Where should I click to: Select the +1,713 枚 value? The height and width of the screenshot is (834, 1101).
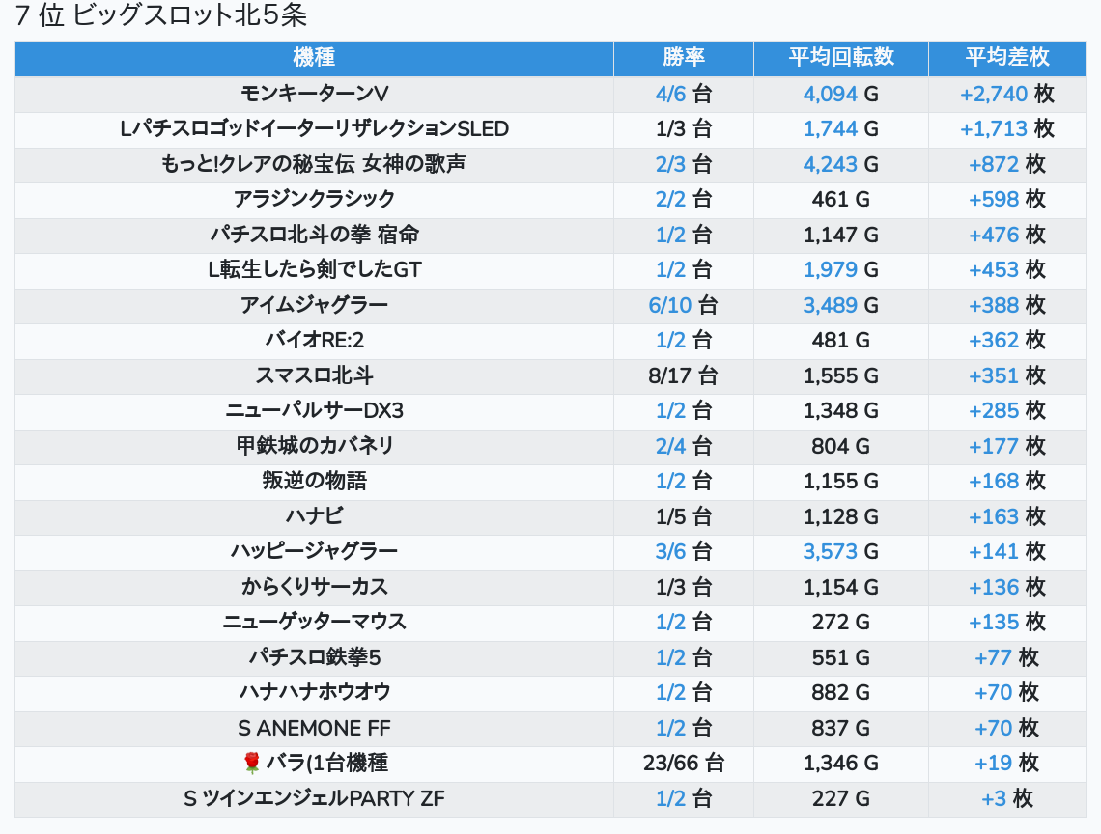[x=1007, y=129]
